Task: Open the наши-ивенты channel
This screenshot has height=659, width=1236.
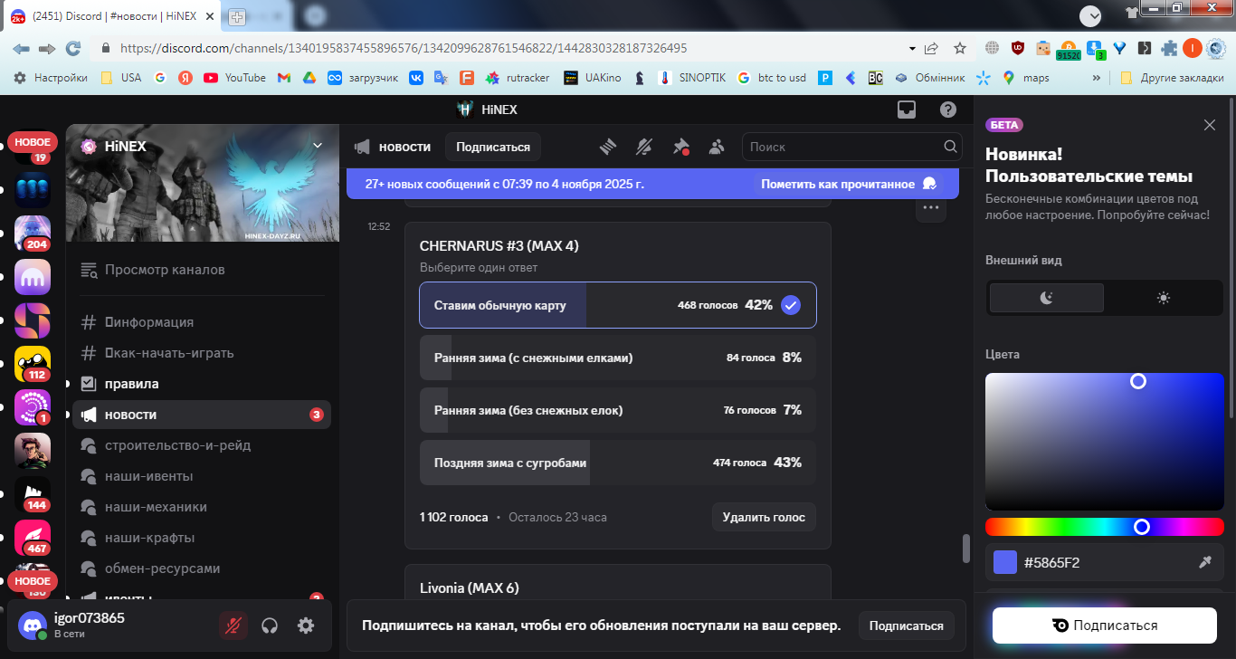Action: click(202, 476)
